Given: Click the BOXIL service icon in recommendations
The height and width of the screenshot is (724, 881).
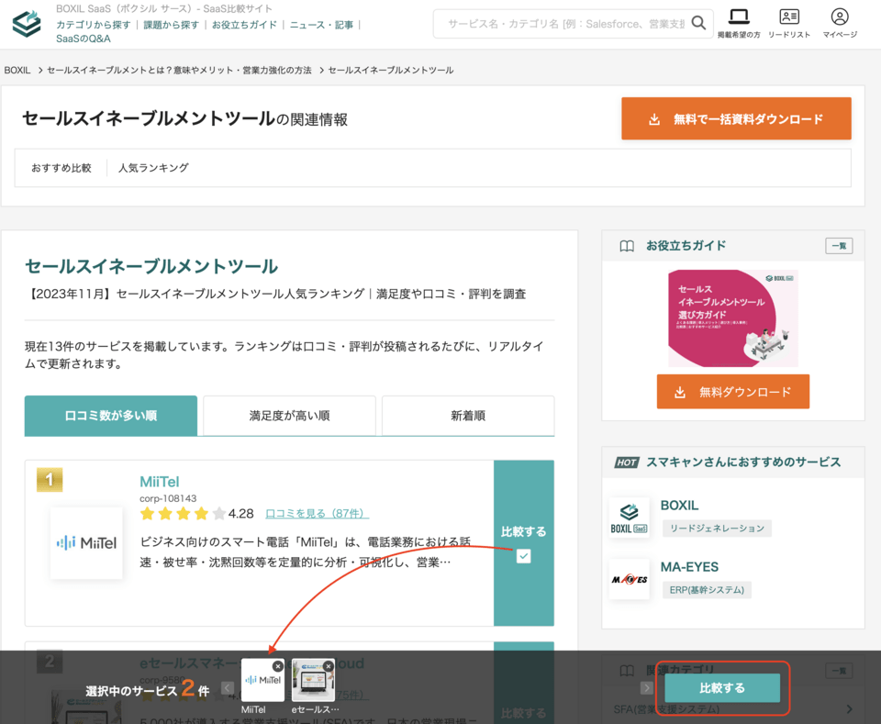Looking at the screenshot, I should (x=629, y=518).
